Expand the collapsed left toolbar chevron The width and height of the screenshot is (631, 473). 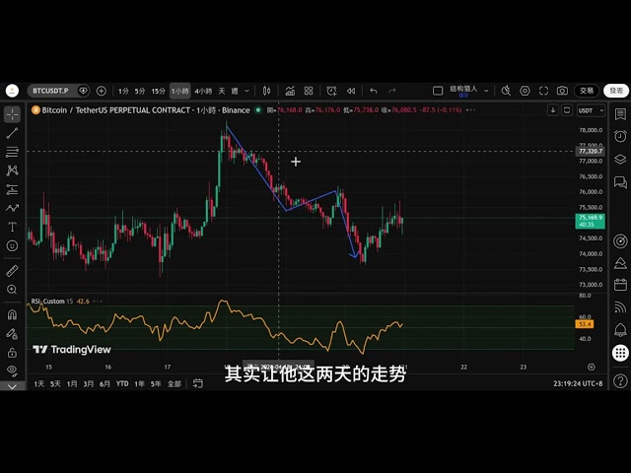(12, 387)
